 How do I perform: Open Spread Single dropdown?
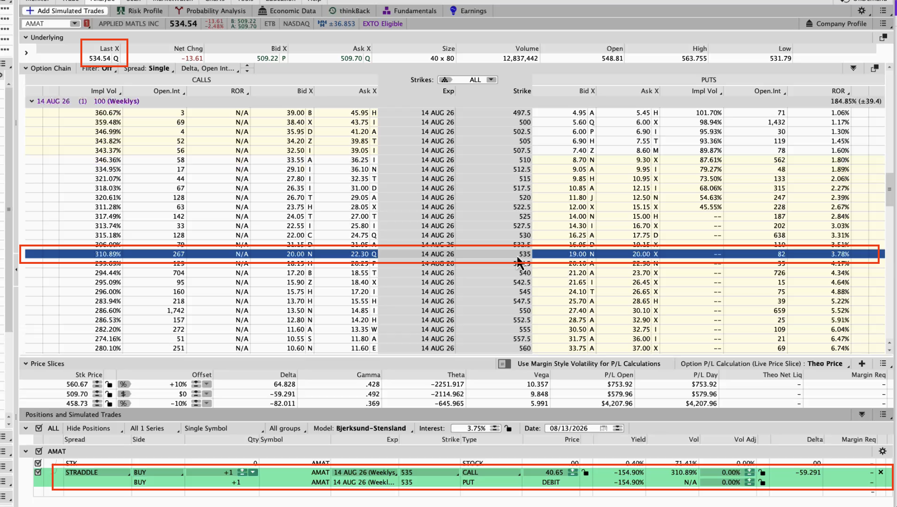point(149,68)
